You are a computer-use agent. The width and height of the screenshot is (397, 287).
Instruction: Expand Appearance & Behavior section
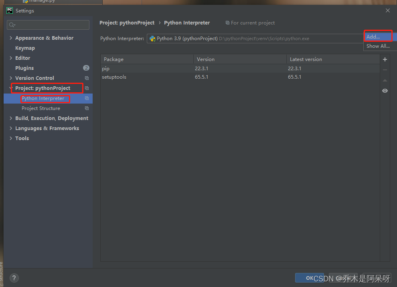click(x=11, y=38)
